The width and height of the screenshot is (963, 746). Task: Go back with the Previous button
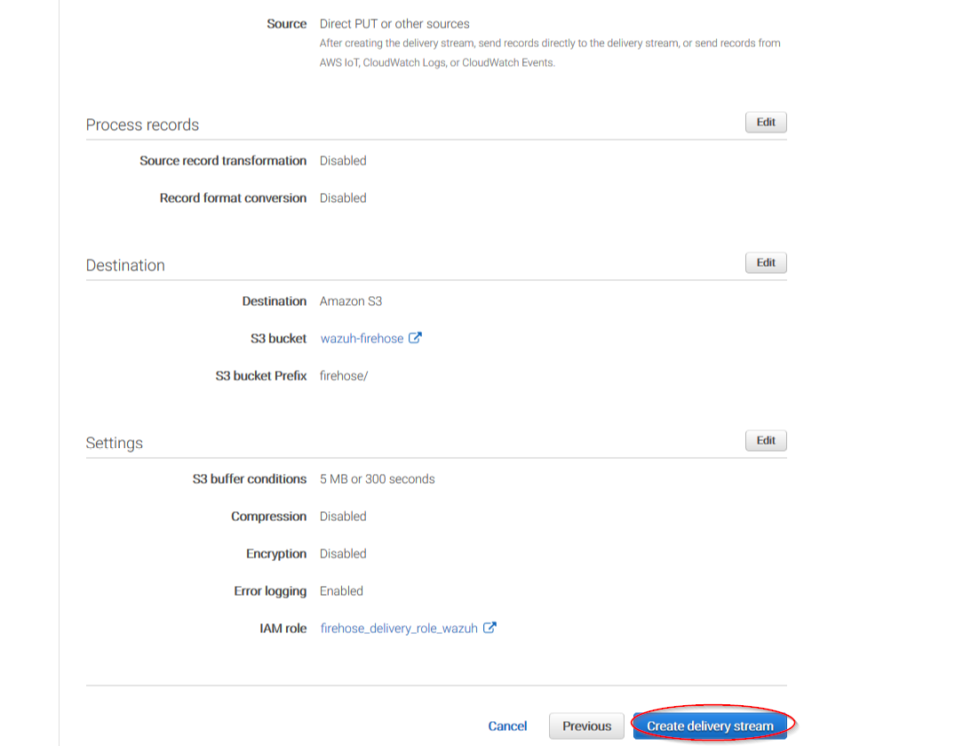click(586, 726)
